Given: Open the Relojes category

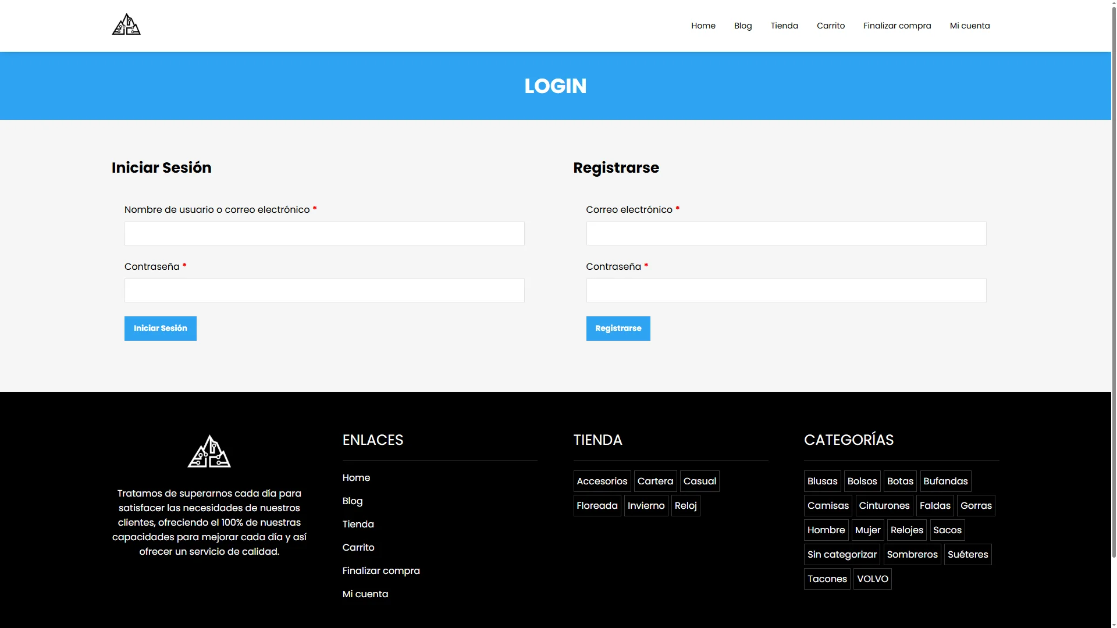Looking at the screenshot, I should point(907,530).
